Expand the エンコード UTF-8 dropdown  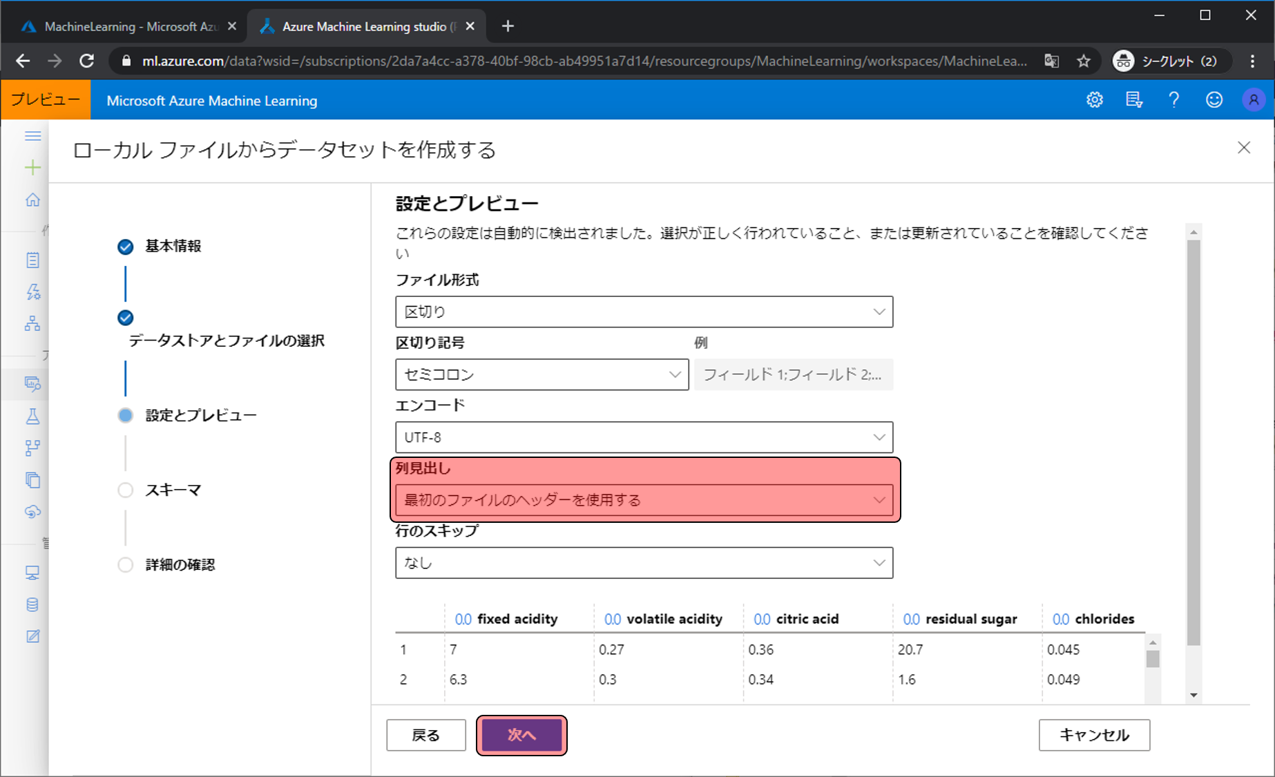[644, 437]
